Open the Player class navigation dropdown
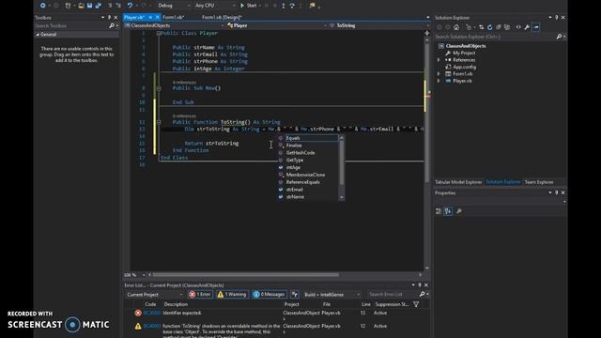The height and width of the screenshot is (338, 601). pyautogui.click(x=277, y=25)
